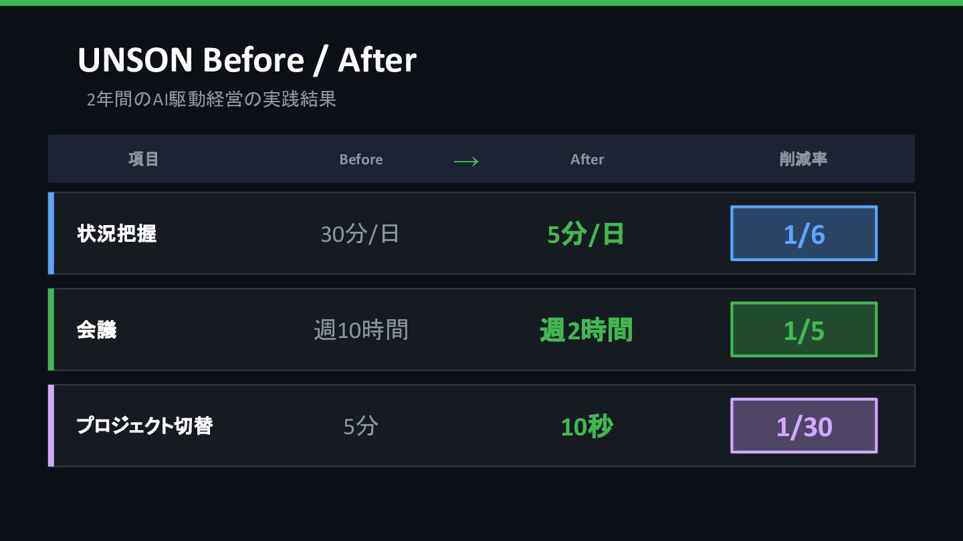Screen dimensions: 963x541
Task: Click the blue accent bar of 状況把握 row
Action: pos(51,233)
